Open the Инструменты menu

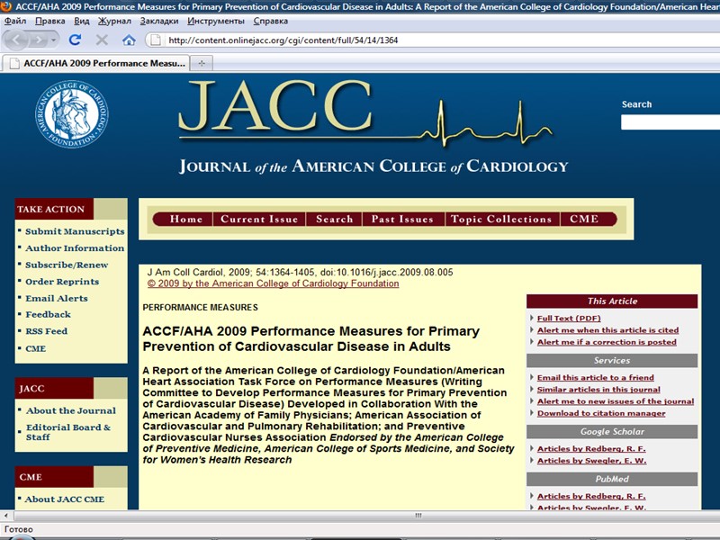[216, 21]
